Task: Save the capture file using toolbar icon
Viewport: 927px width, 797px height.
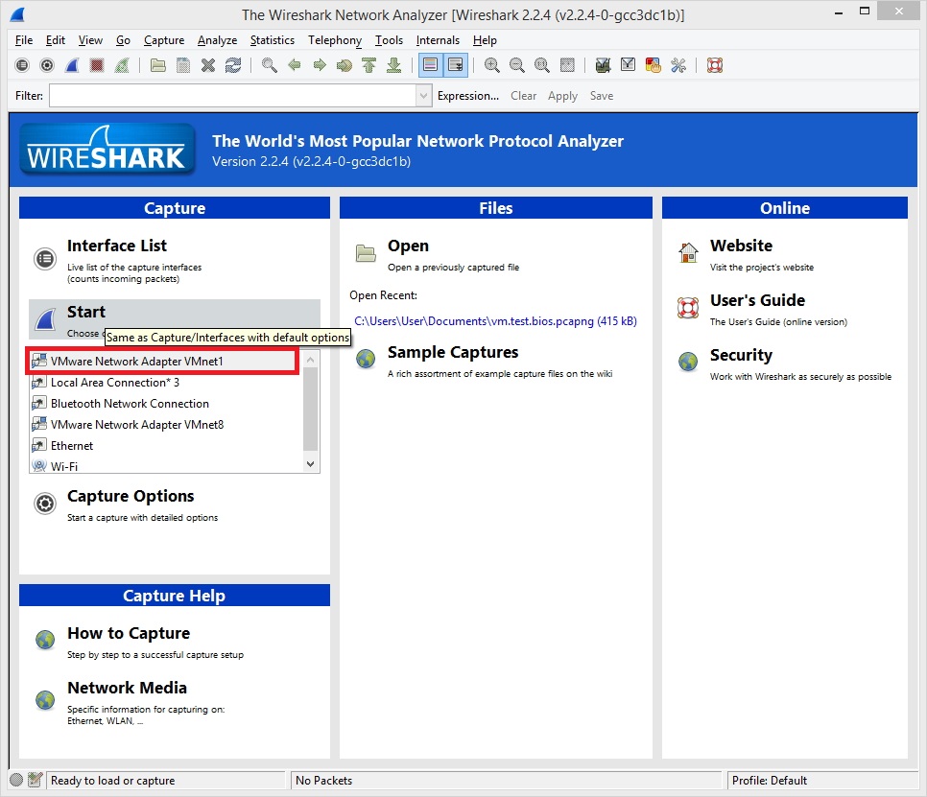Action: [x=183, y=65]
